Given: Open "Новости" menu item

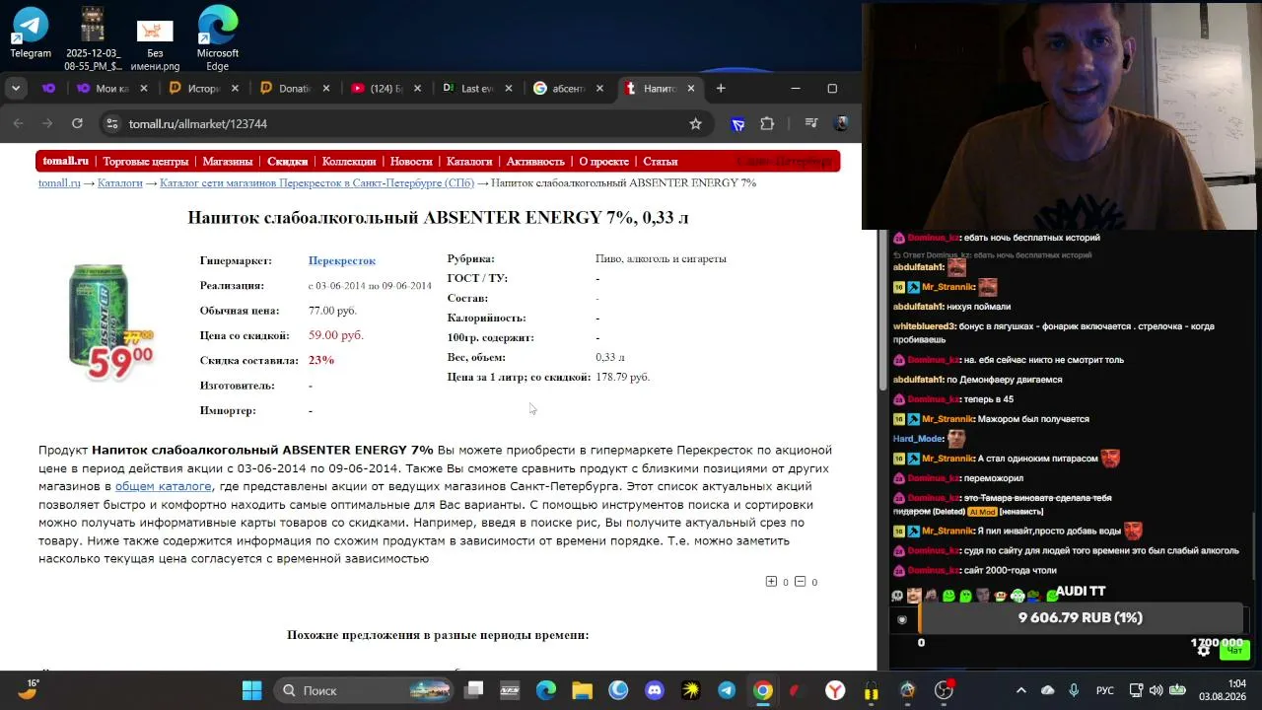Looking at the screenshot, I should 411,161.
